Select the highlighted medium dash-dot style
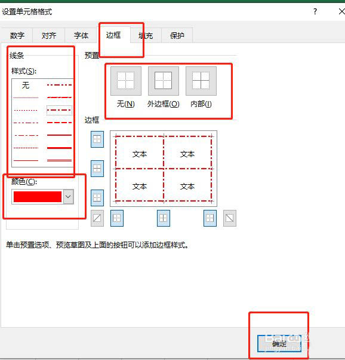Viewport: 345px width, 360px height. (x=59, y=110)
